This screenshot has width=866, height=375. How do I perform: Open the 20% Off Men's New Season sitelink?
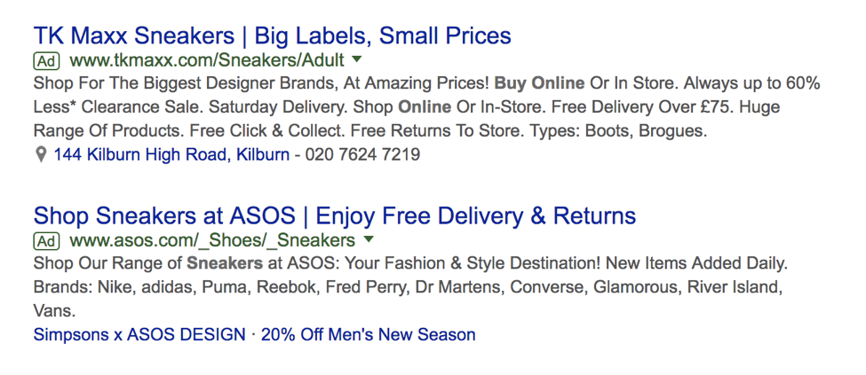tap(368, 335)
